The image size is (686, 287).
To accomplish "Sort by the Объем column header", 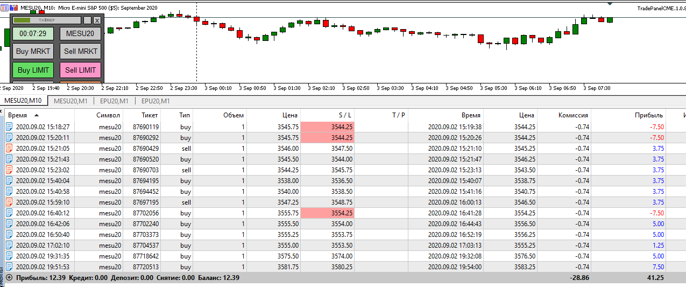I will click(x=234, y=115).
